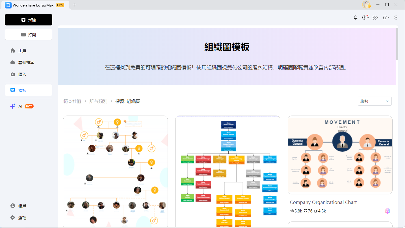Image resolution: width=405 pixels, height=228 pixels.
Task: Open settings gear icon in top bar
Action: click(x=396, y=18)
